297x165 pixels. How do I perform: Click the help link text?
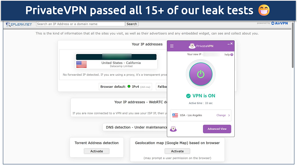pyautogui.click(x=227, y=54)
